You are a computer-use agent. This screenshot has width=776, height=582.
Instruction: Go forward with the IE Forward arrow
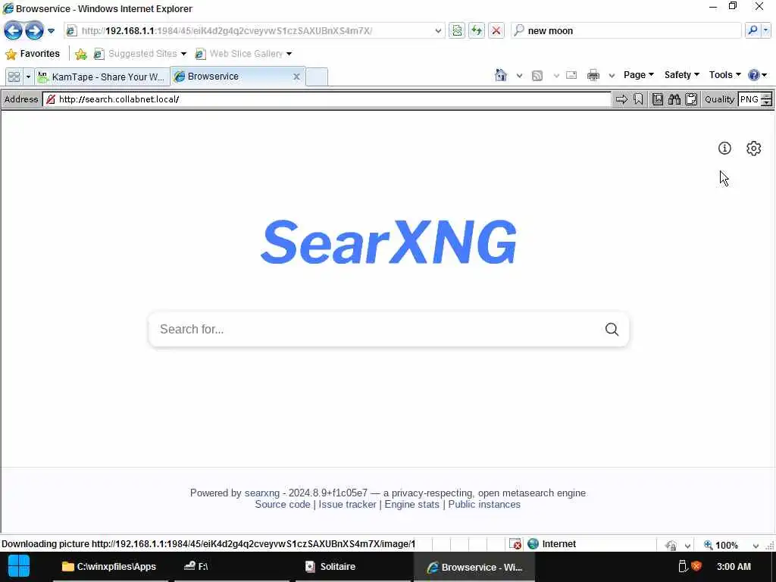[x=34, y=30]
